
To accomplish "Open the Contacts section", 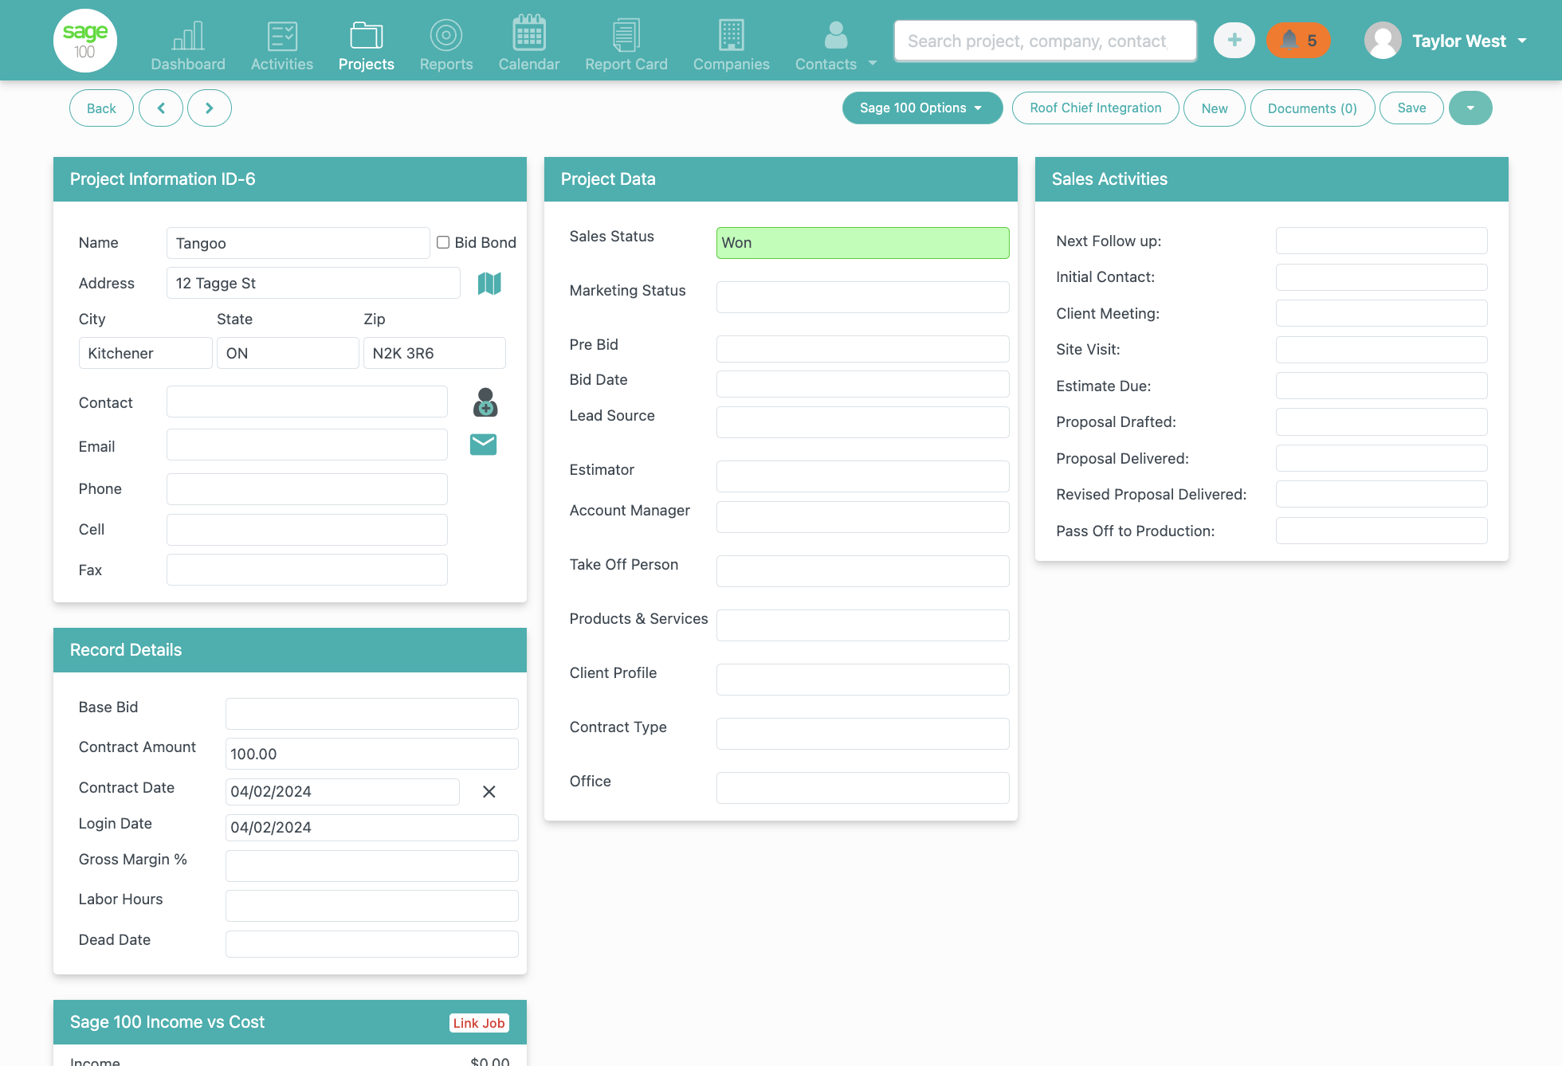I will [x=826, y=45].
